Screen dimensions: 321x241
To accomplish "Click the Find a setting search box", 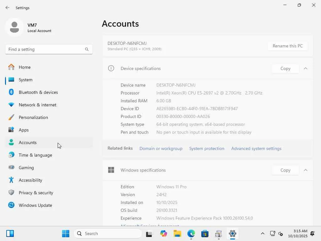I will point(49,49).
